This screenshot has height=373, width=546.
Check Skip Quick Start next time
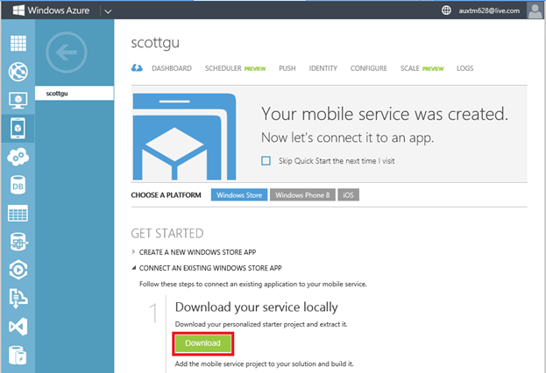tap(266, 161)
